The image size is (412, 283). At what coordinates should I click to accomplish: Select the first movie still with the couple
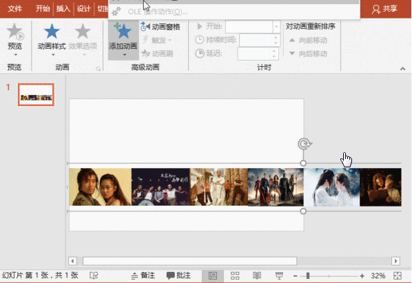tap(101, 187)
